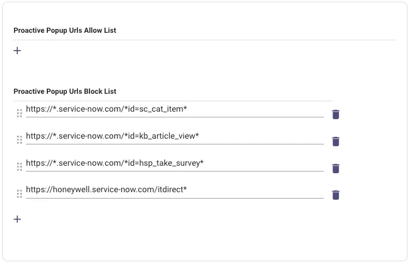415x263 pixels.
Task: Grab drag handle of kb_article_view row
Action: click(19, 140)
